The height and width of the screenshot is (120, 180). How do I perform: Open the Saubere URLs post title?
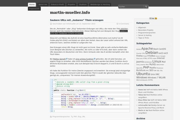(76, 20)
